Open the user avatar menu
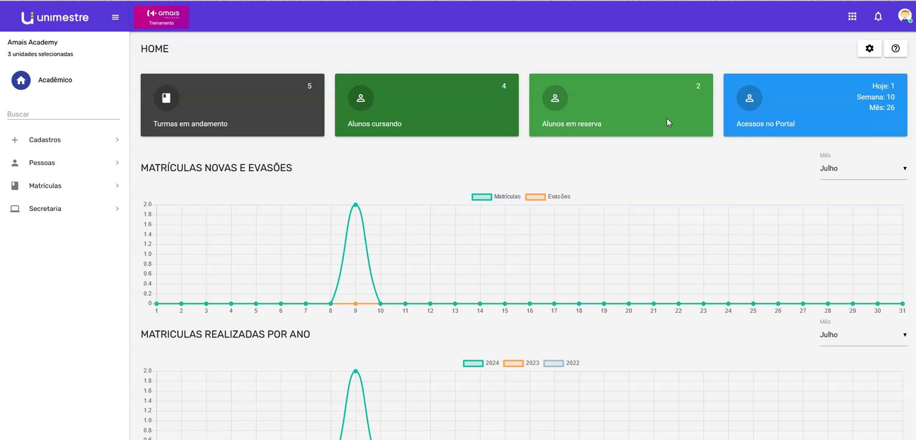This screenshot has width=916, height=440. pos(905,16)
